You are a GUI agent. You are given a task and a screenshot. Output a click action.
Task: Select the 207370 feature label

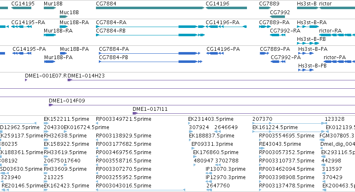point(262,119)
